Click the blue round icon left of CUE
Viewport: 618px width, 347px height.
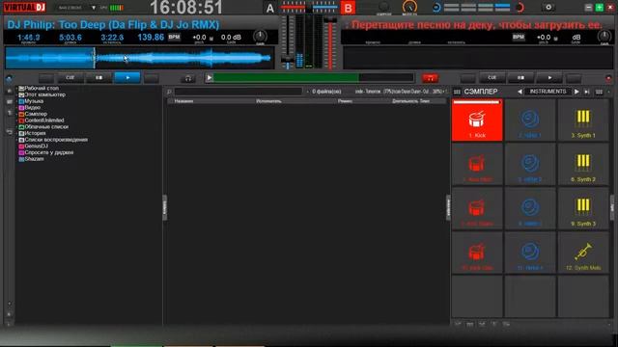[9, 78]
